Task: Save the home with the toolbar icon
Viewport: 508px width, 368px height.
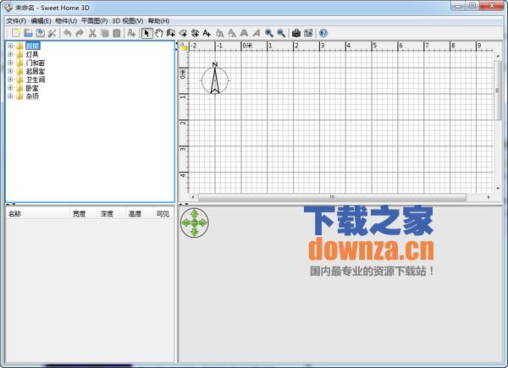Action: pyautogui.click(x=40, y=33)
